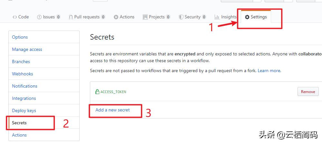Select Deploy keys in the sidebar
This screenshot has width=322, height=143.
(x=24, y=110)
